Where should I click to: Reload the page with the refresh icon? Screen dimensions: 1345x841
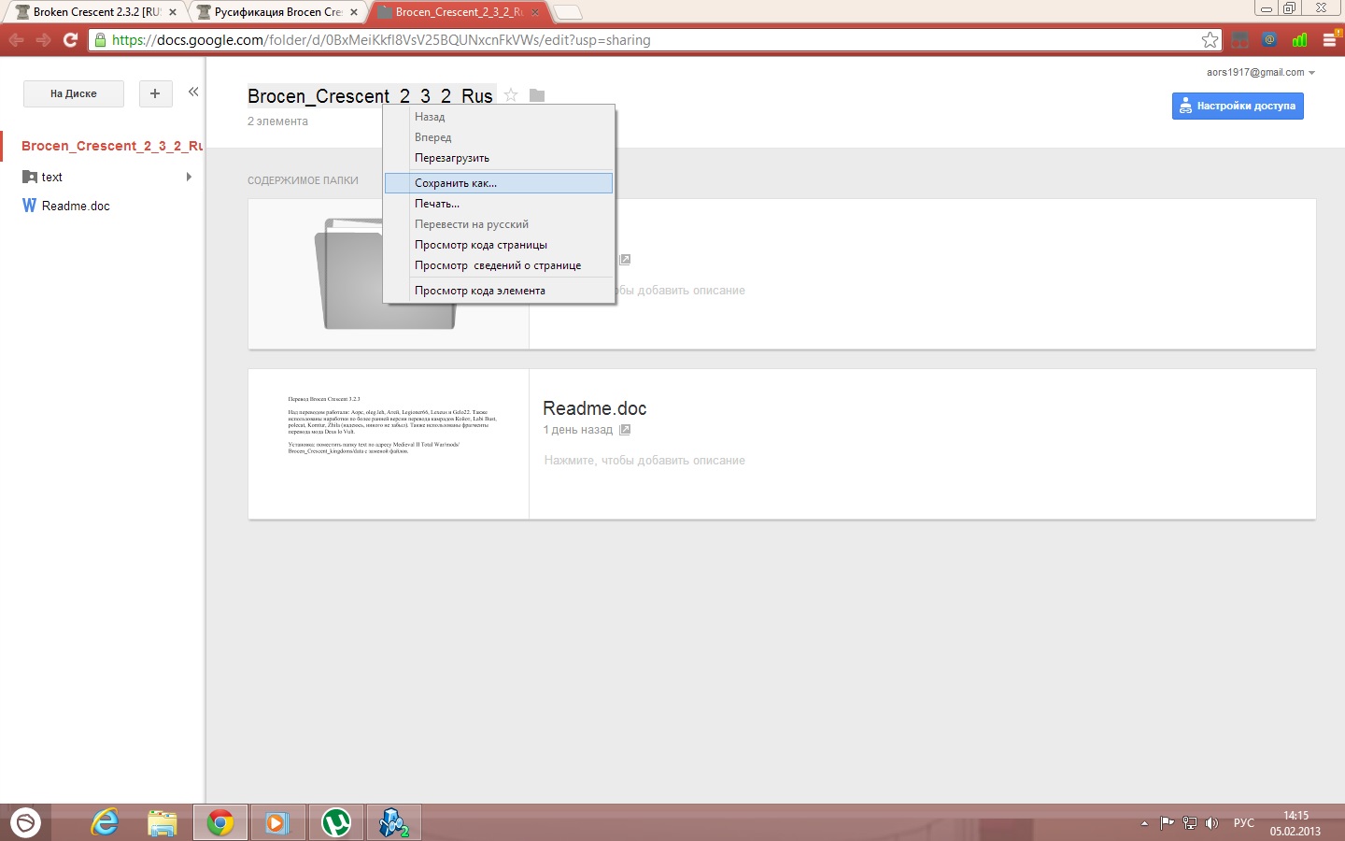(70, 39)
